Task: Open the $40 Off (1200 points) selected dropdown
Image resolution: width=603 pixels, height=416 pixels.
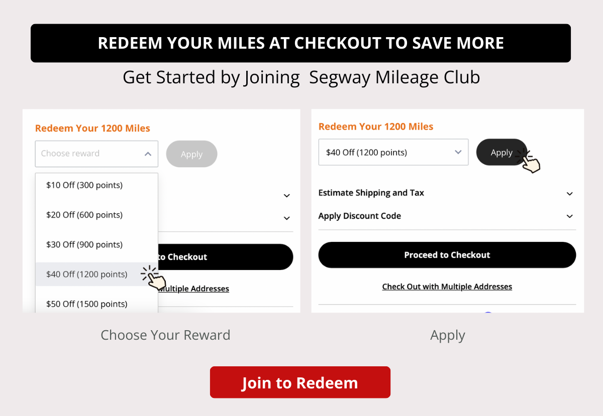Action: pyautogui.click(x=393, y=152)
